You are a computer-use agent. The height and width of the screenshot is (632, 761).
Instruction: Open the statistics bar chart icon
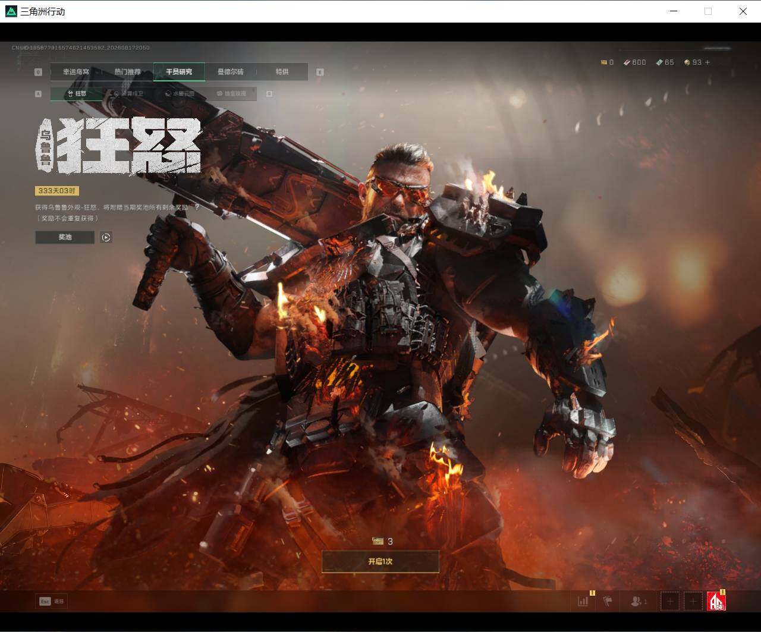coord(583,601)
